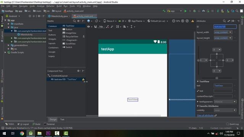
Task: Switch to the Text editor tab
Action: [62, 119]
